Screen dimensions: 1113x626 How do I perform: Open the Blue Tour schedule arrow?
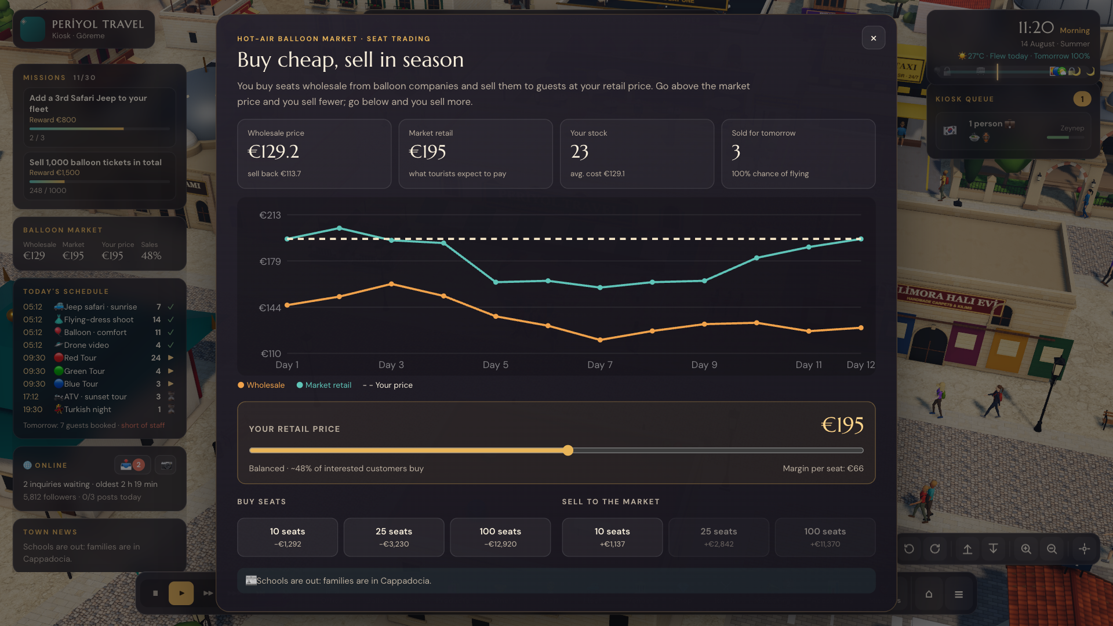click(171, 384)
